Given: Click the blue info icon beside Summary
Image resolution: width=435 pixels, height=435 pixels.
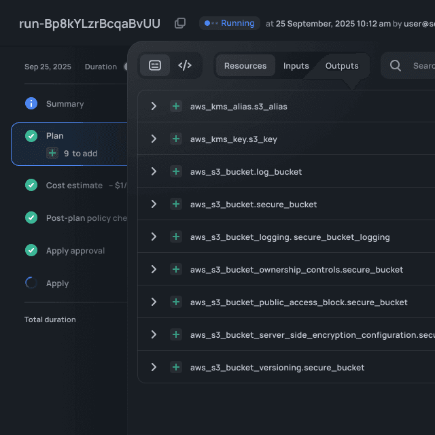Looking at the screenshot, I should [x=31, y=103].
